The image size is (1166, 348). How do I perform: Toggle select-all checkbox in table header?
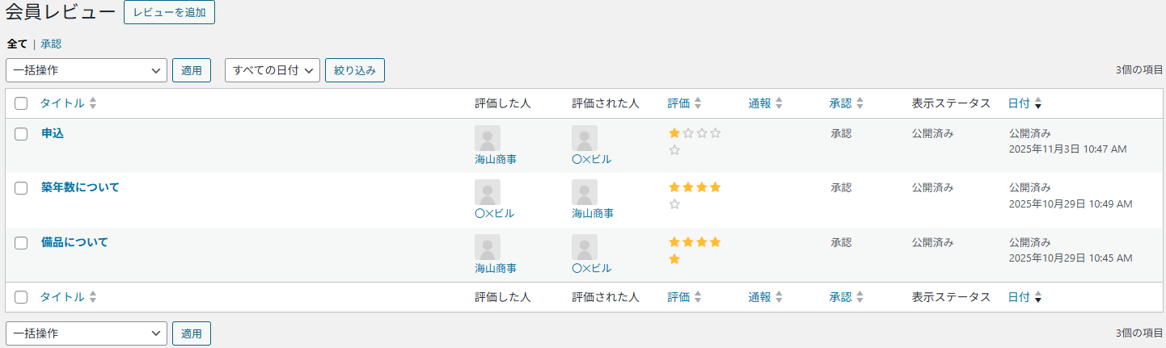click(22, 103)
